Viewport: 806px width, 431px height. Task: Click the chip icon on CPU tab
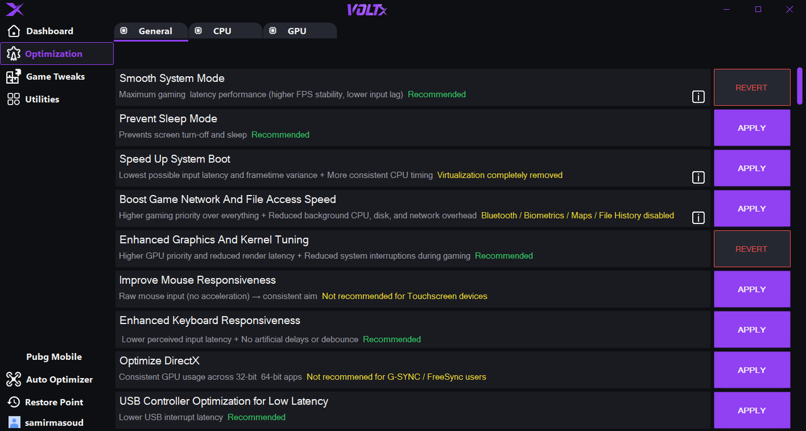coord(198,31)
